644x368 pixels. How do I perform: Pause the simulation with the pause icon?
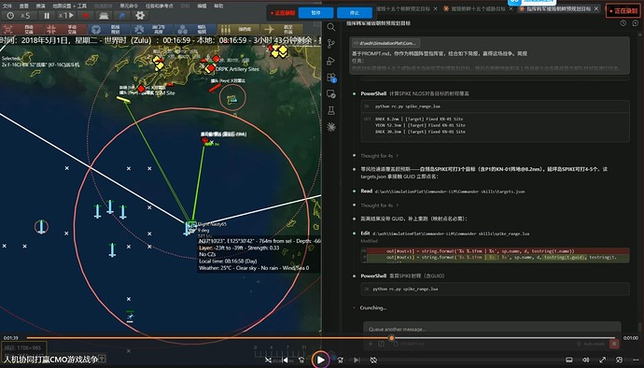tap(47, 16)
